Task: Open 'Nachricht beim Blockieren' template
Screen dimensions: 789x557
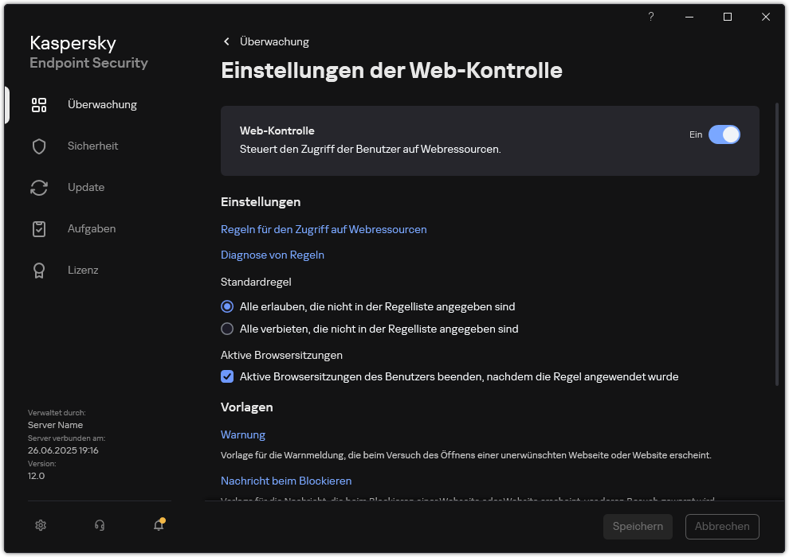Action: click(x=286, y=481)
